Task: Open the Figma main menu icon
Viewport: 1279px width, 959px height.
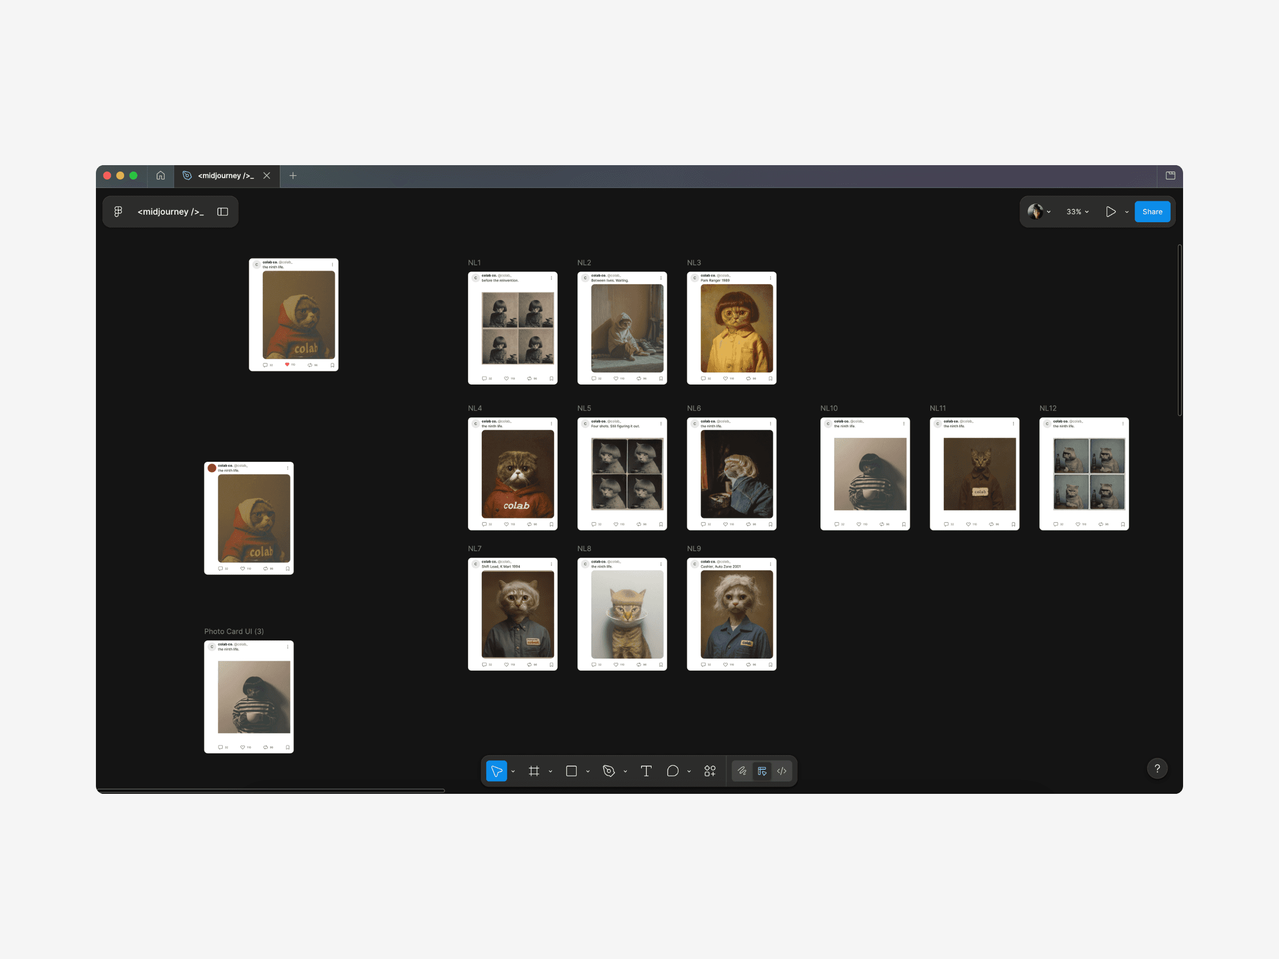Action: tap(118, 212)
